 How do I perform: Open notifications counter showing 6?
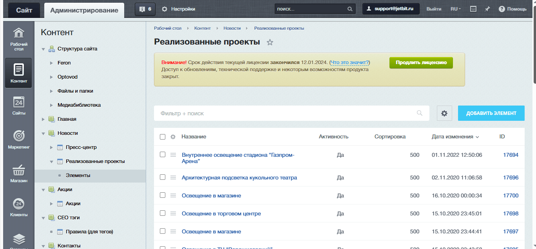145,9
